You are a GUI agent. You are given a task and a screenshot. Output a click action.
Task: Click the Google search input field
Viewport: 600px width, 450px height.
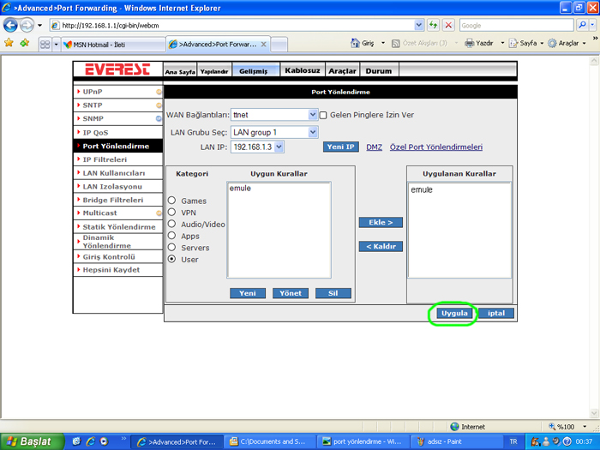[517, 25]
